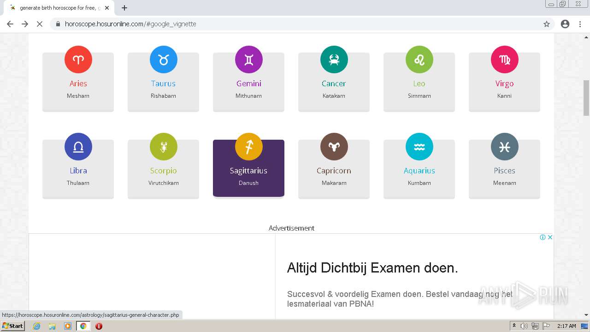Click the orange Sagittarius arrow icon

pyautogui.click(x=249, y=147)
